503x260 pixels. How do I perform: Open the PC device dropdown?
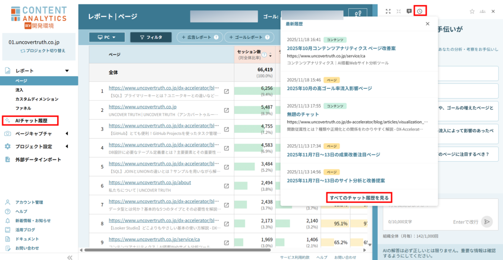pyautogui.click(x=107, y=37)
